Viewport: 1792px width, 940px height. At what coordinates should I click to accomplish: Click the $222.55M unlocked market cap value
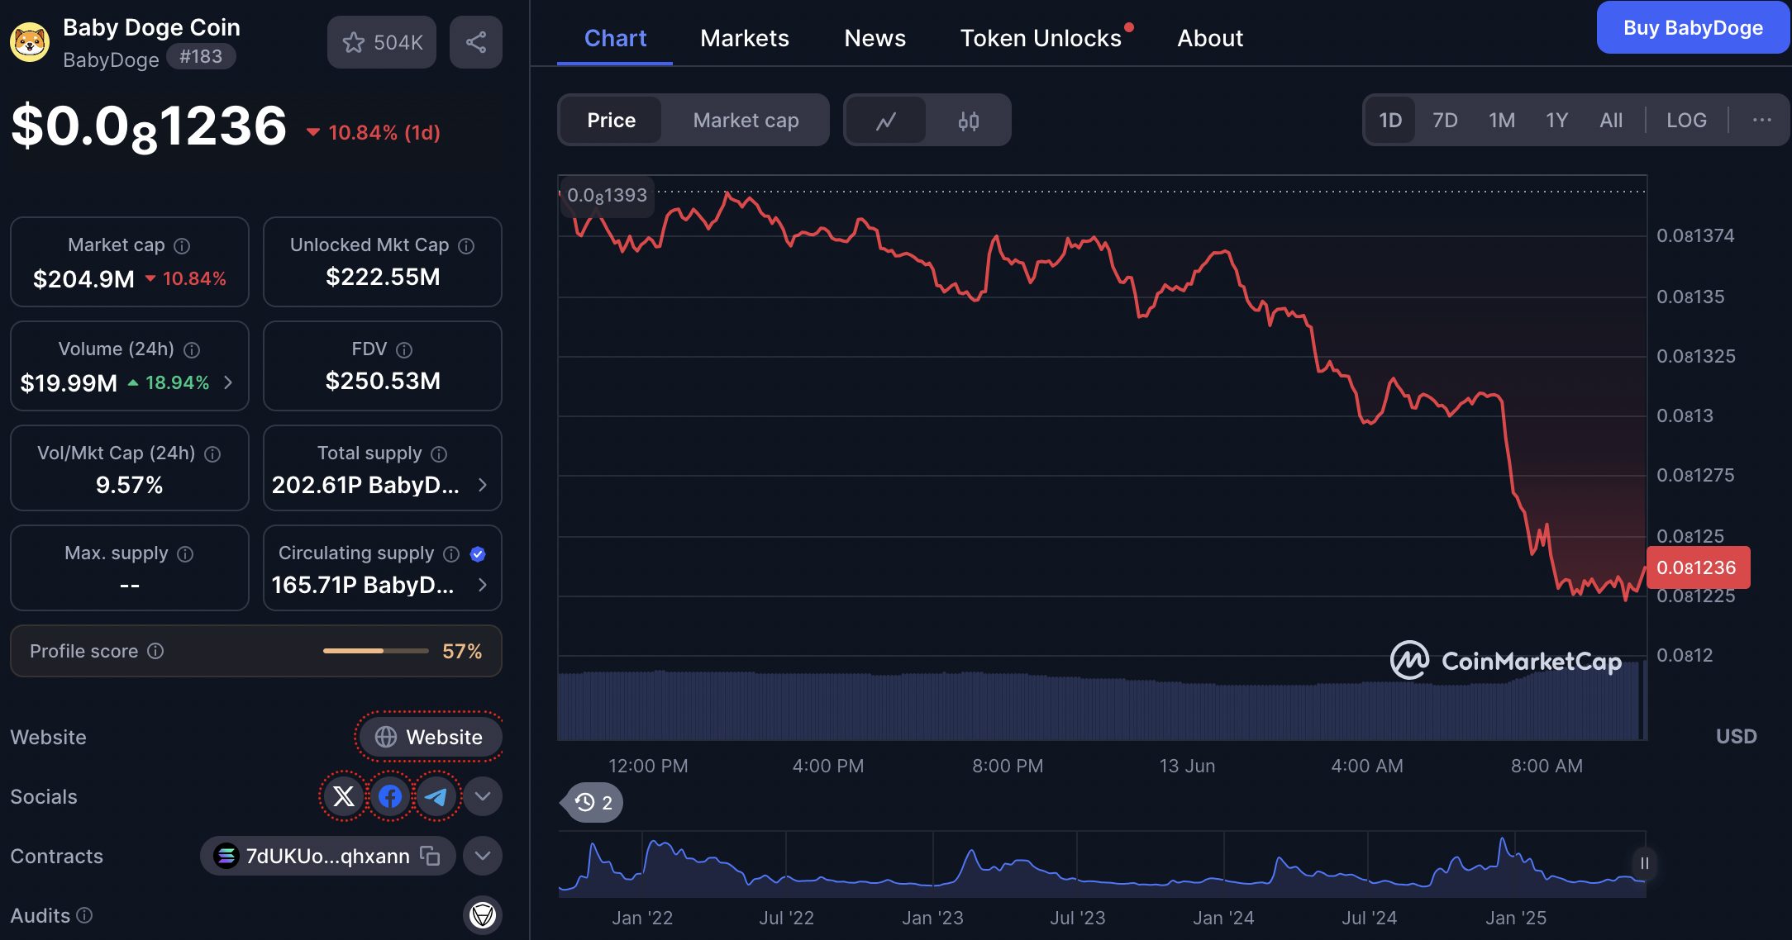383,277
